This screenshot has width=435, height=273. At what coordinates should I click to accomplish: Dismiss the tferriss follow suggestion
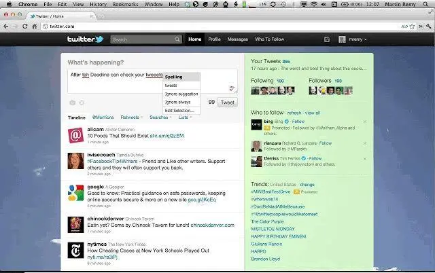365,159
